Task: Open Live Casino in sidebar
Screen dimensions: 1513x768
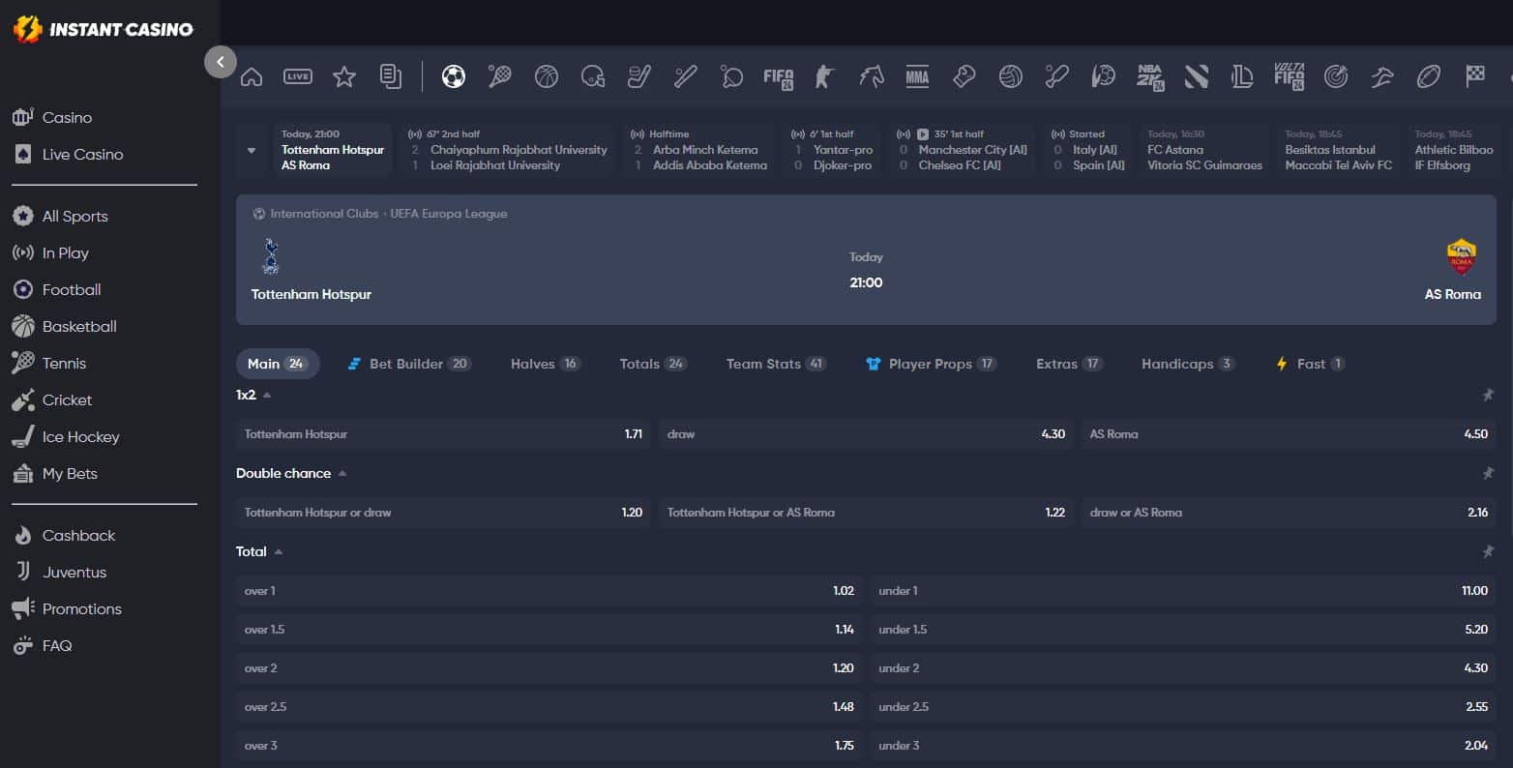Action: (82, 154)
